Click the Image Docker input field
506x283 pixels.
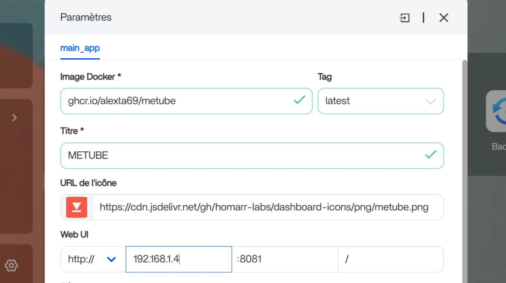tap(177, 101)
